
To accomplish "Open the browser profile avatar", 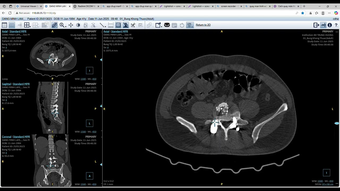I will [x=323, y=13].
